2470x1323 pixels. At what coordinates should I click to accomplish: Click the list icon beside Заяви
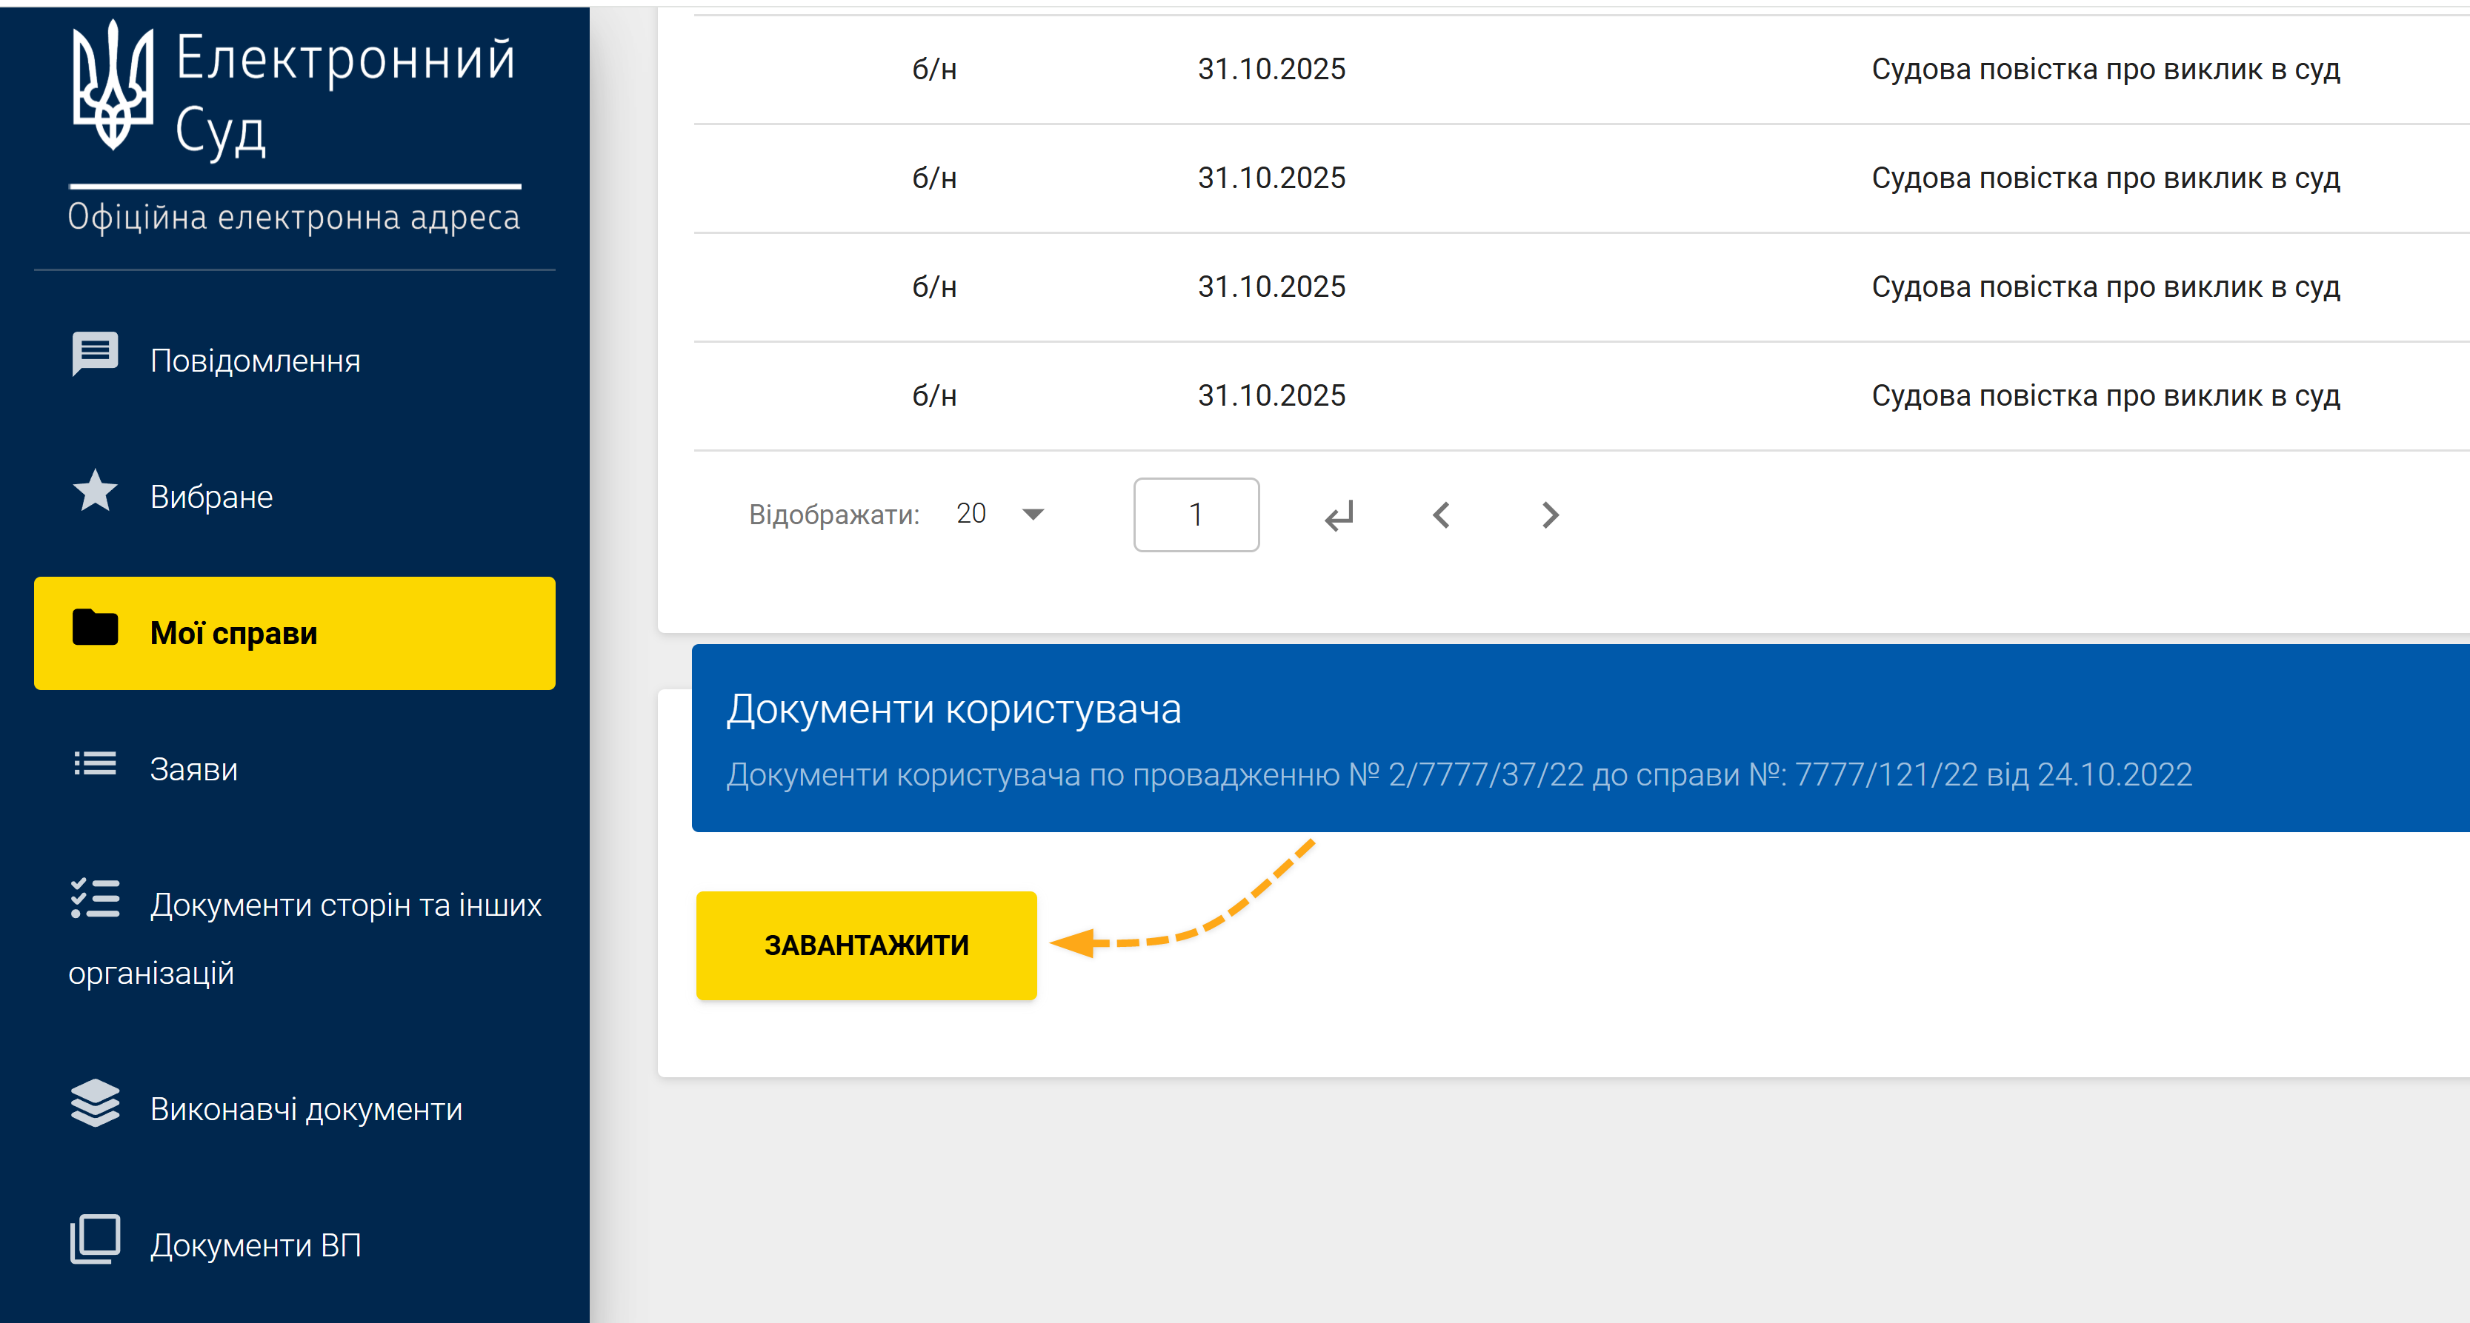click(95, 765)
